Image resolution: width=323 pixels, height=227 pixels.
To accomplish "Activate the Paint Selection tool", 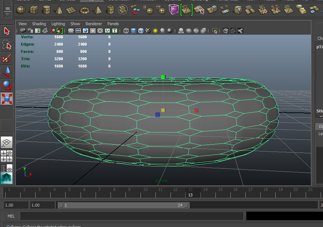I will coord(7,58).
